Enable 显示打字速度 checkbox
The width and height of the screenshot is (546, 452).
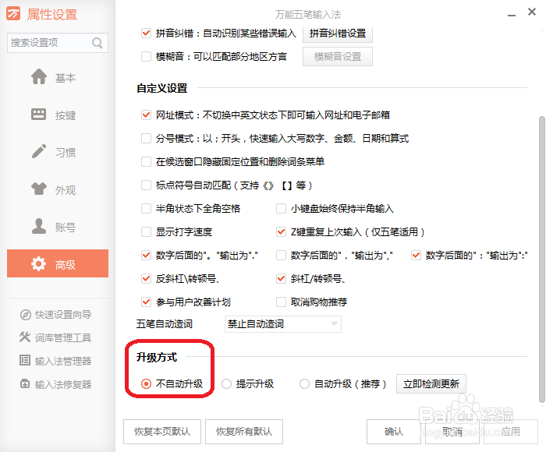147,231
